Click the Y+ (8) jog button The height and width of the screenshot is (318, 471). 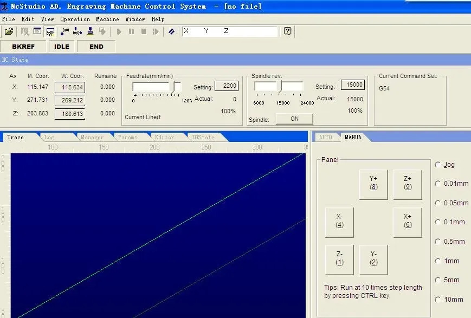pyautogui.click(x=373, y=184)
